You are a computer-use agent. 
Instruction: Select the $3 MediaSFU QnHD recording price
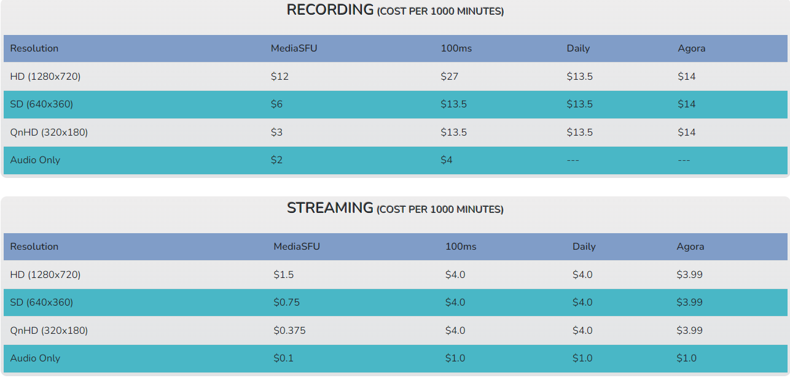pos(276,133)
